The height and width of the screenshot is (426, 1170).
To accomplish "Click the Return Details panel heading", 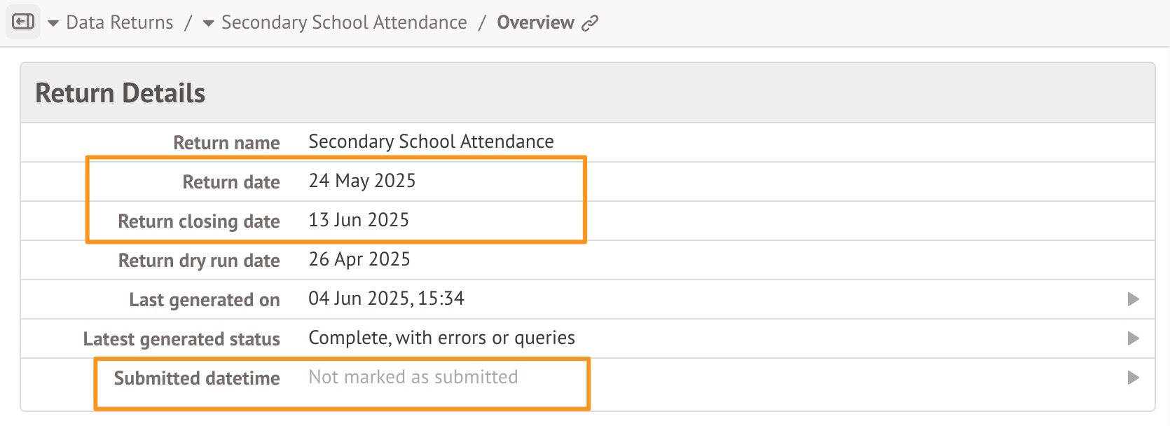I will click(x=120, y=93).
